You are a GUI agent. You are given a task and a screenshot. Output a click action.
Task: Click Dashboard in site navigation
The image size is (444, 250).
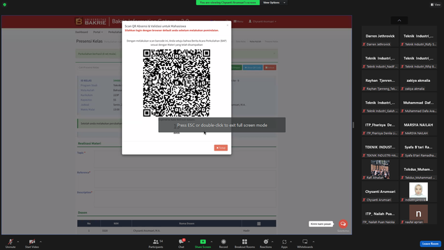[82, 32]
